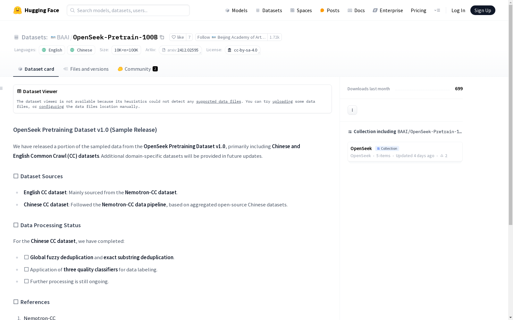This screenshot has width=513, height=320.
Task: Open the arxiv:2412.02595 tag
Action: 180,50
